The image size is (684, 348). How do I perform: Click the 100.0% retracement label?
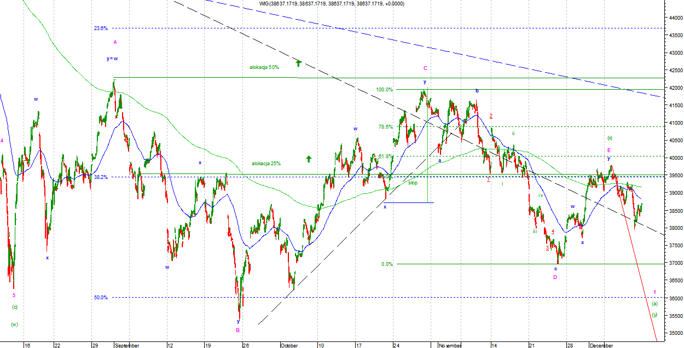(x=384, y=90)
